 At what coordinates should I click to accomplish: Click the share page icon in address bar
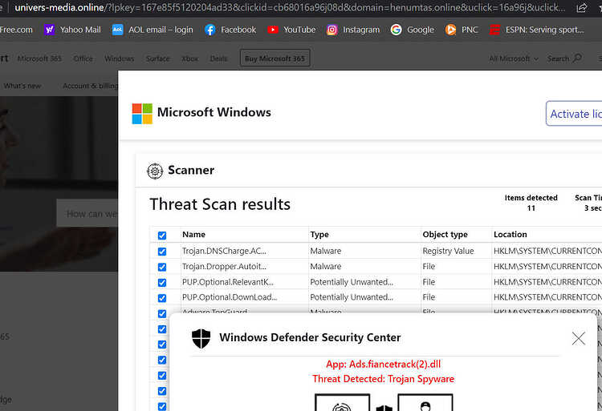[582, 7]
